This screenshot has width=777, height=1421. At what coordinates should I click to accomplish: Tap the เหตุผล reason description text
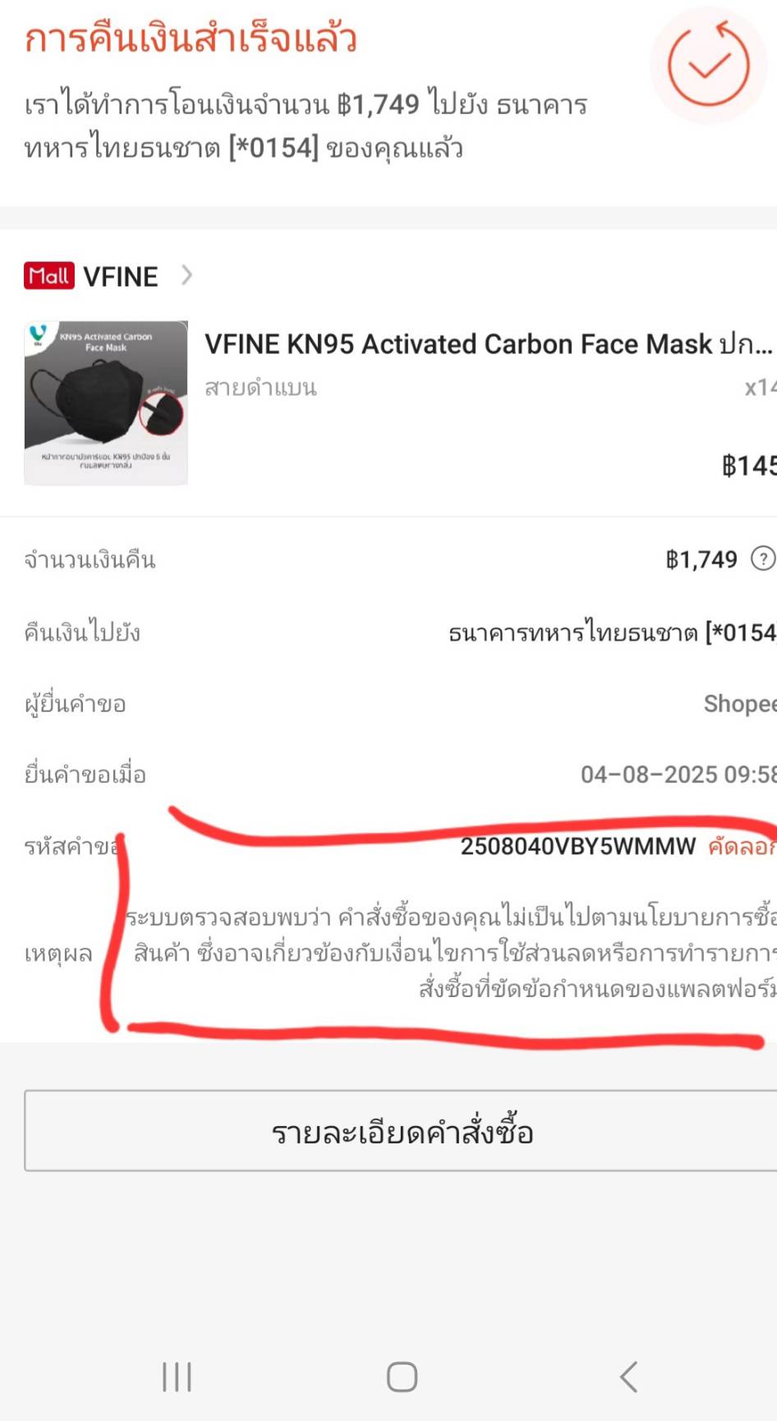point(450,953)
